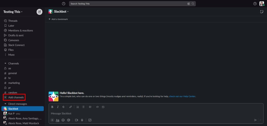Start an ordered list

click(x=78, y=107)
